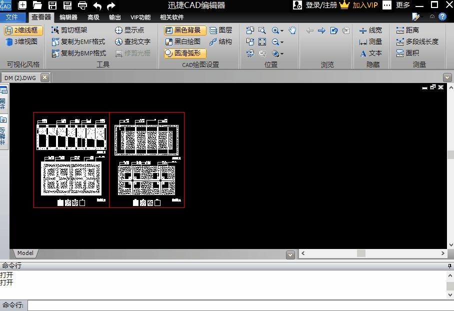Click the 面积 area measurement tool

[x=407, y=53]
